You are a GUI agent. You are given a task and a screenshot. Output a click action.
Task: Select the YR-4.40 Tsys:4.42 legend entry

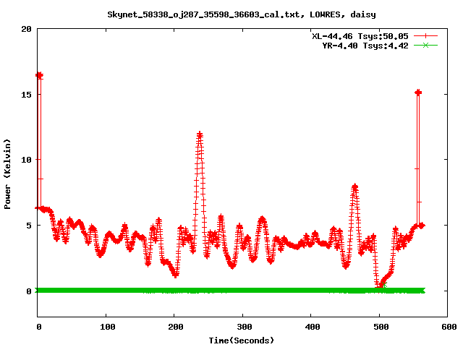[x=365, y=46]
